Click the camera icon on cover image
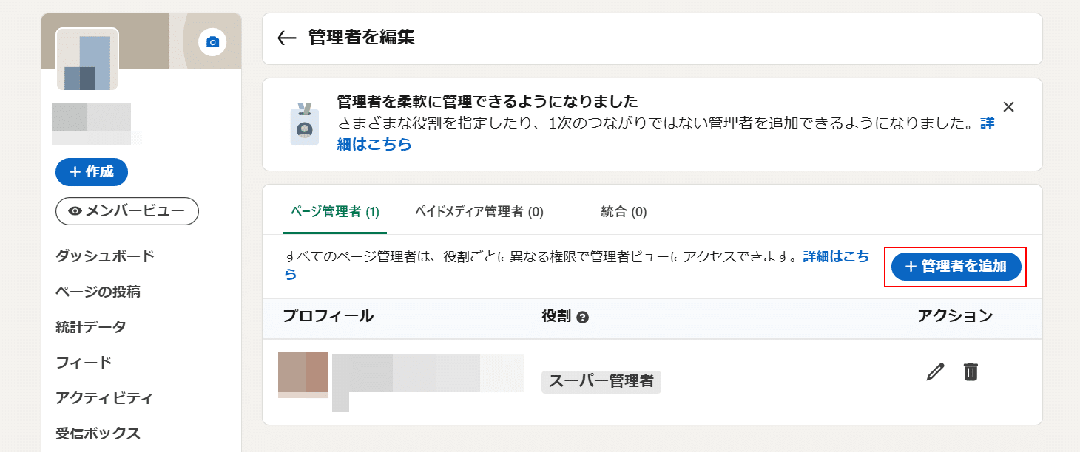Screen dimensions: 1080x452 pos(212,42)
